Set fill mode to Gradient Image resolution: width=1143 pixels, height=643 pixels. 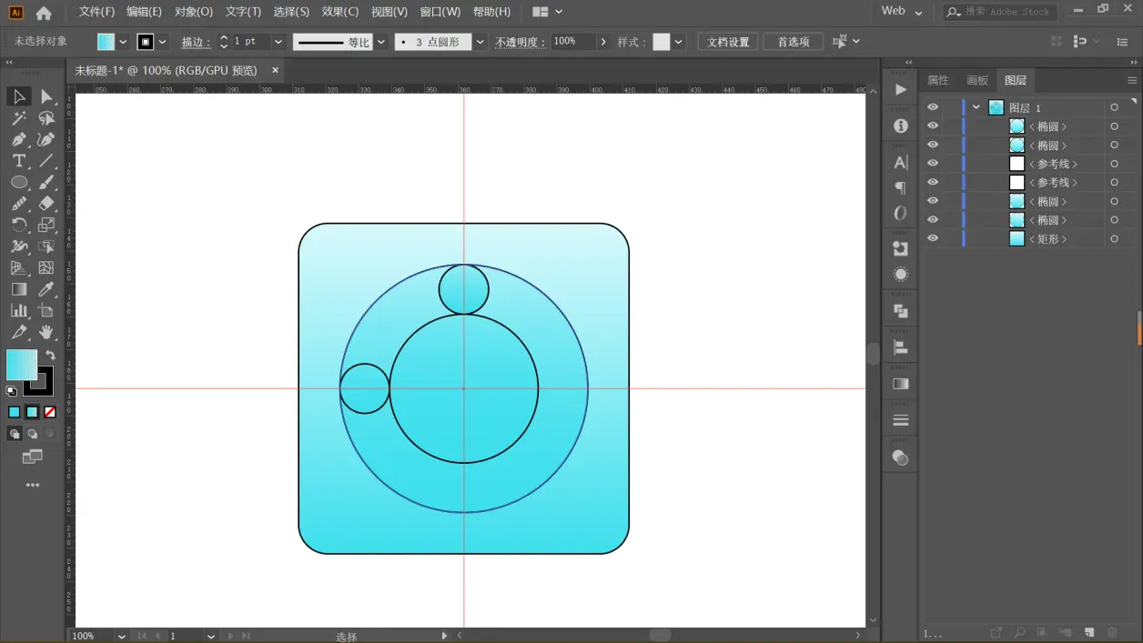(x=32, y=412)
